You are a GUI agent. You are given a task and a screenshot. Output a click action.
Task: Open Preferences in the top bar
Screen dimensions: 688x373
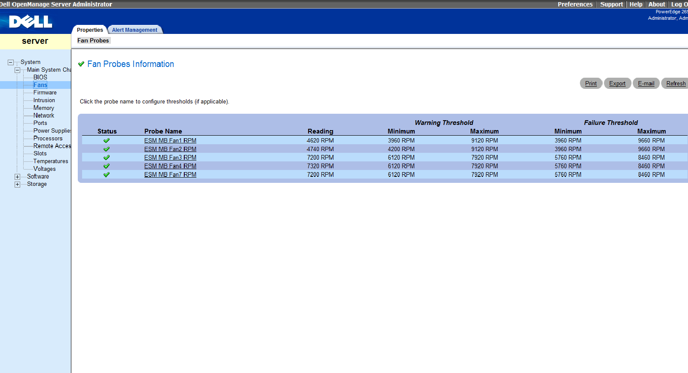(x=575, y=4)
